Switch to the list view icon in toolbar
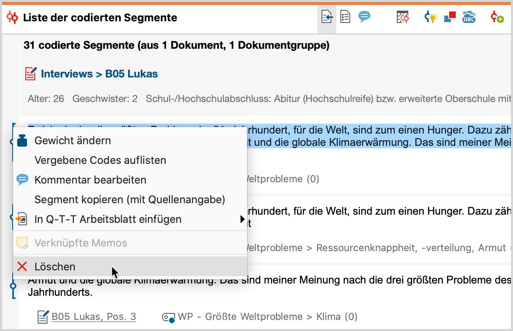The width and height of the screenshot is (513, 331). (345, 18)
